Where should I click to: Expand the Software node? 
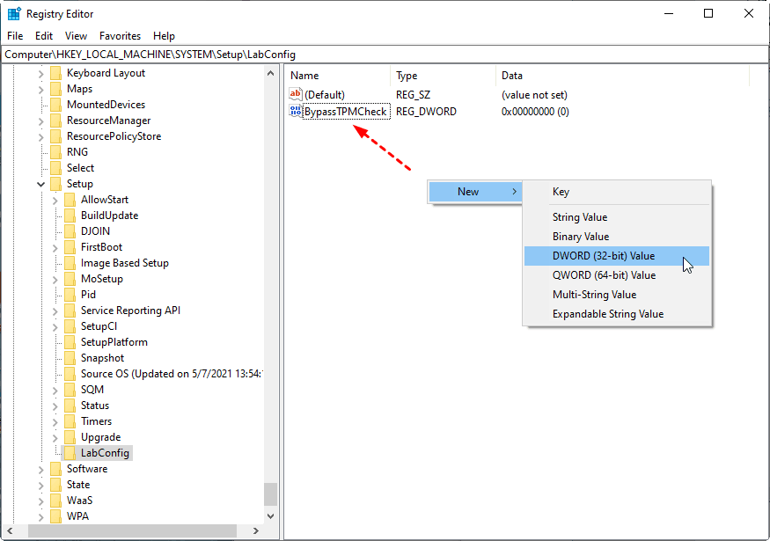click(40, 470)
